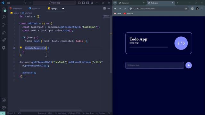Click the Chrome address bar URL
Viewport: 205px width, 115px height.
(144, 9)
